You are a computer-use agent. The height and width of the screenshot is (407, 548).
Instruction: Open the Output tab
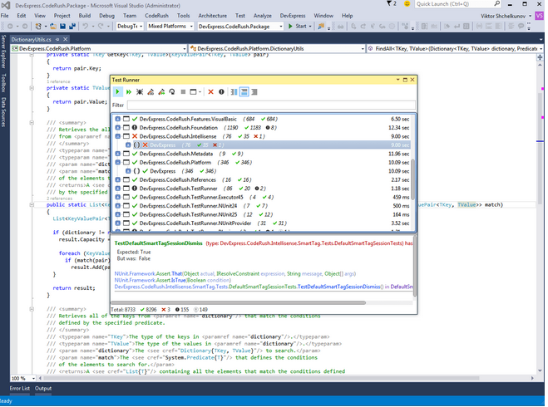pos(43,389)
